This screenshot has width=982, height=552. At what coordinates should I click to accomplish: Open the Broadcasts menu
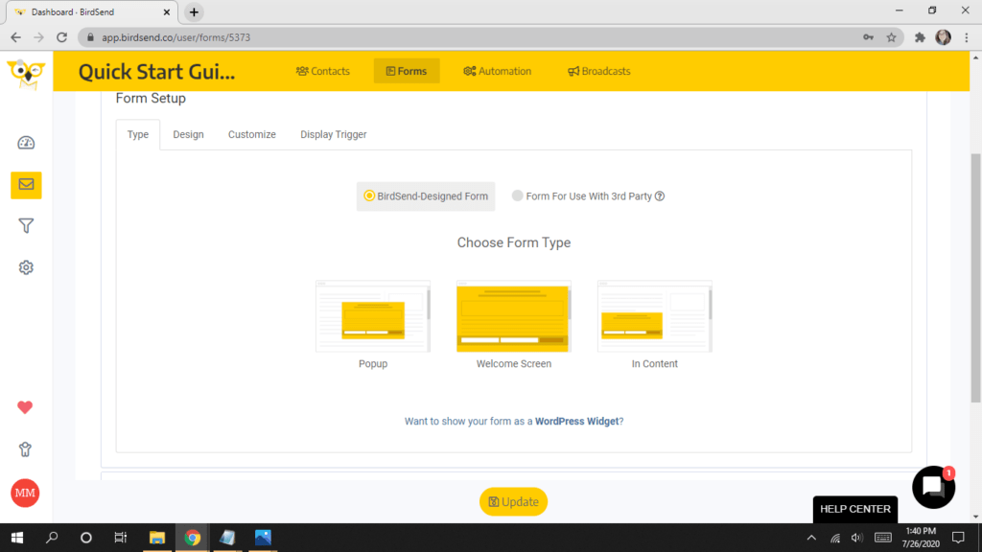pos(599,71)
